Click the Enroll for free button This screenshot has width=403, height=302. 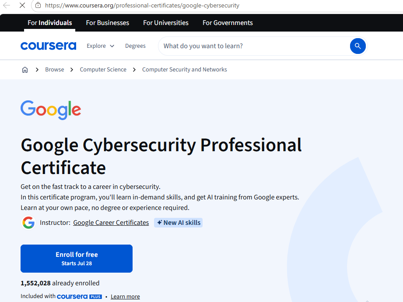77,259
